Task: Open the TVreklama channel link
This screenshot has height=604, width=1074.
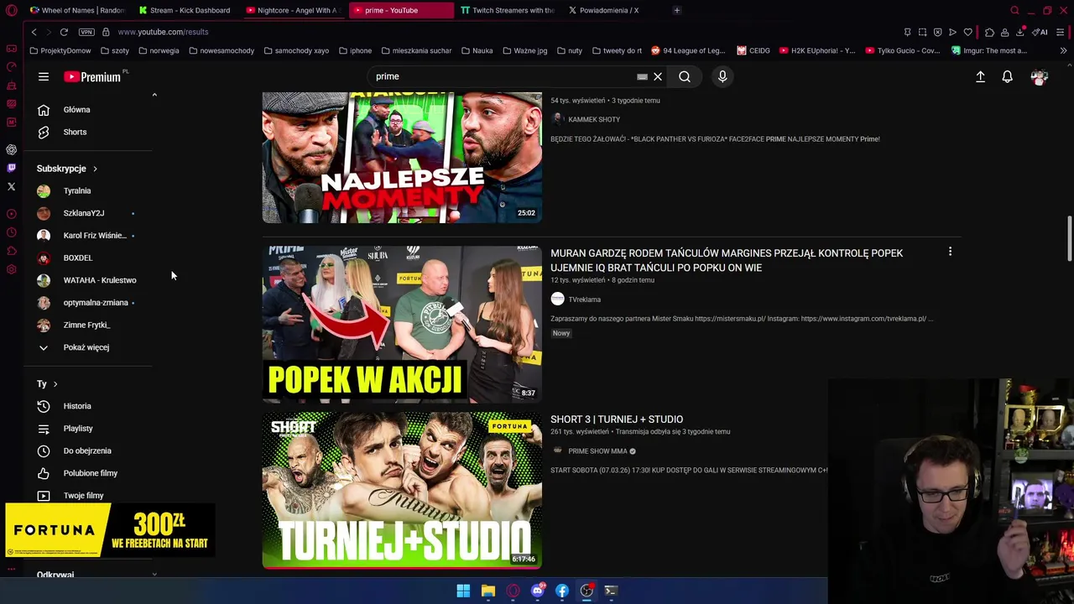Action: pyautogui.click(x=584, y=299)
